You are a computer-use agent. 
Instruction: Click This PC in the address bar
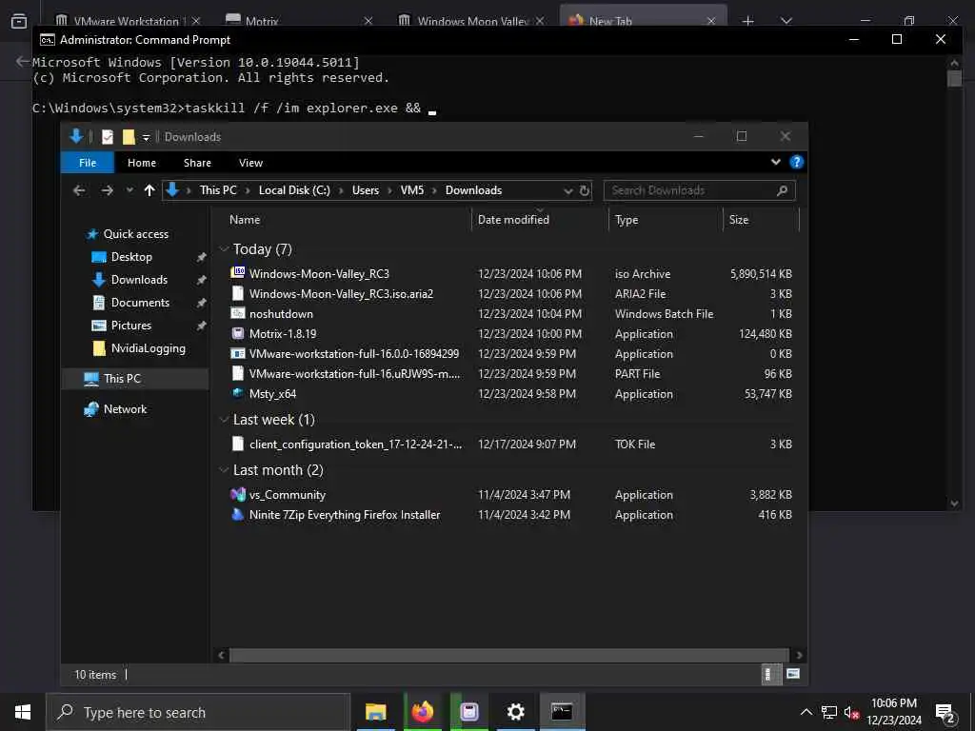218,190
